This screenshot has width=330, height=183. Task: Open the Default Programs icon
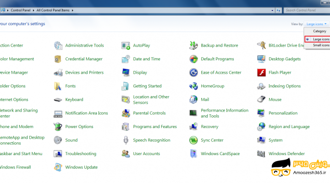point(193,59)
